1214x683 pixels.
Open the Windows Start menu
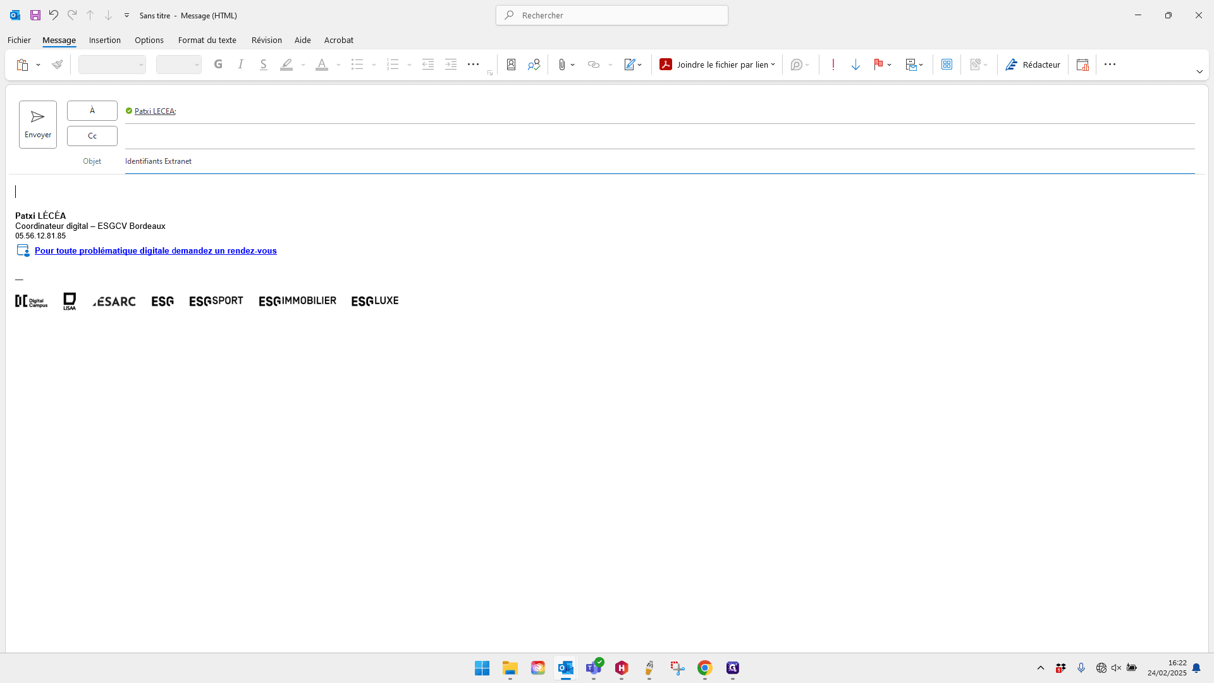[x=482, y=668]
